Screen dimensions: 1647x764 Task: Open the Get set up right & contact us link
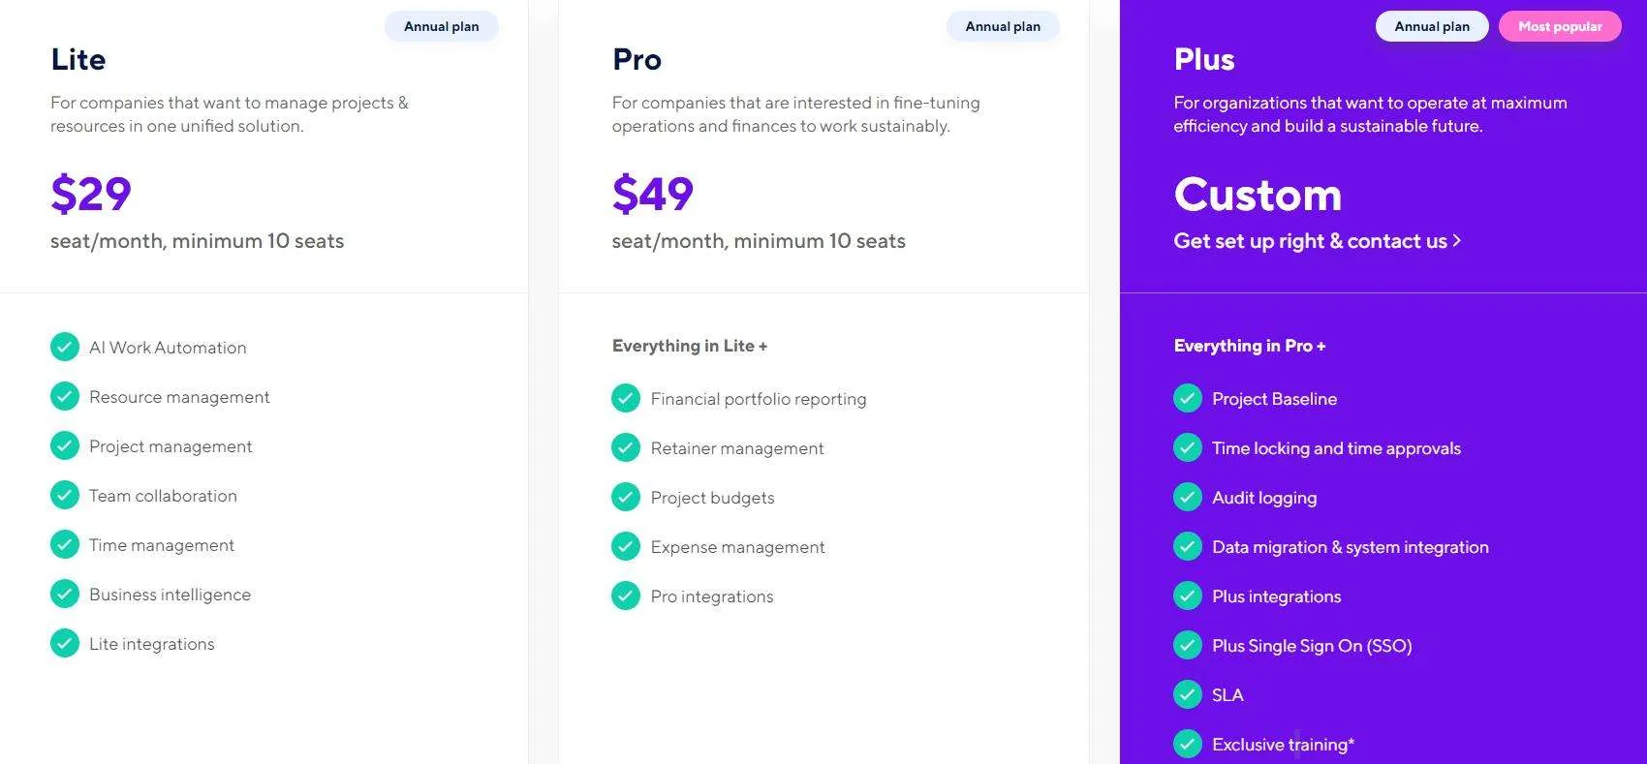coord(1318,241)
